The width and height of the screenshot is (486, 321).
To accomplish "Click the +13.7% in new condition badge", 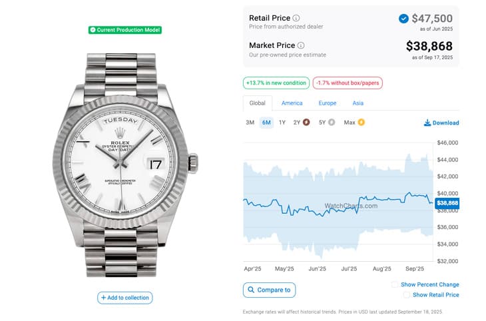I will click(276, 83).
